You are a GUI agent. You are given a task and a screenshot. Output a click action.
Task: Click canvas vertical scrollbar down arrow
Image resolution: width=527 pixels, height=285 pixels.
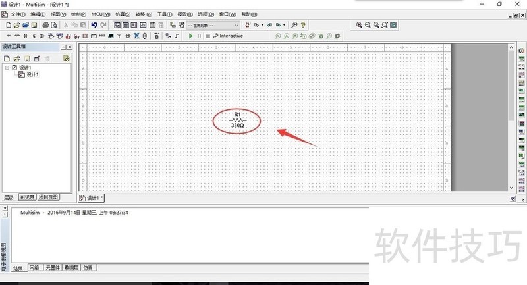511,188
